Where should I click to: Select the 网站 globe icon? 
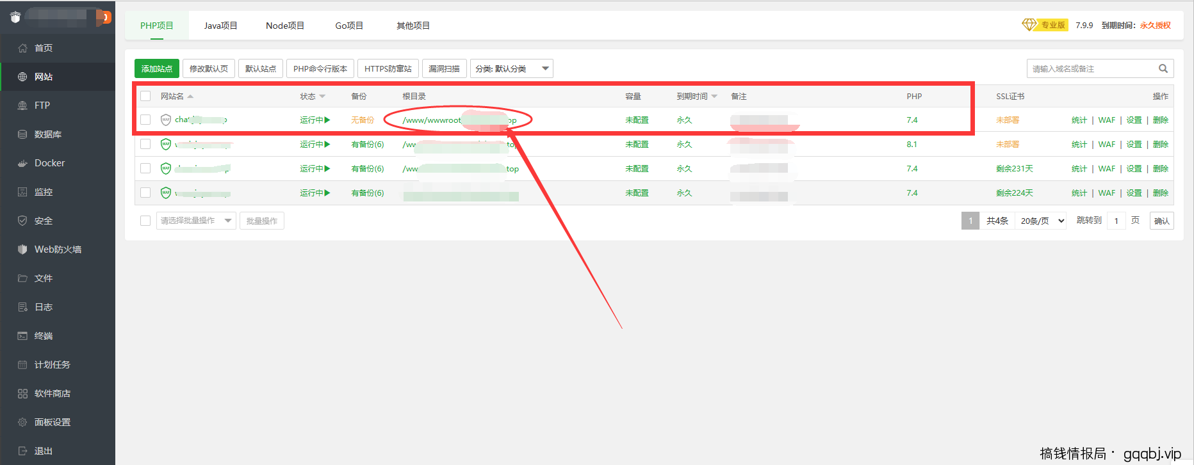22,77
